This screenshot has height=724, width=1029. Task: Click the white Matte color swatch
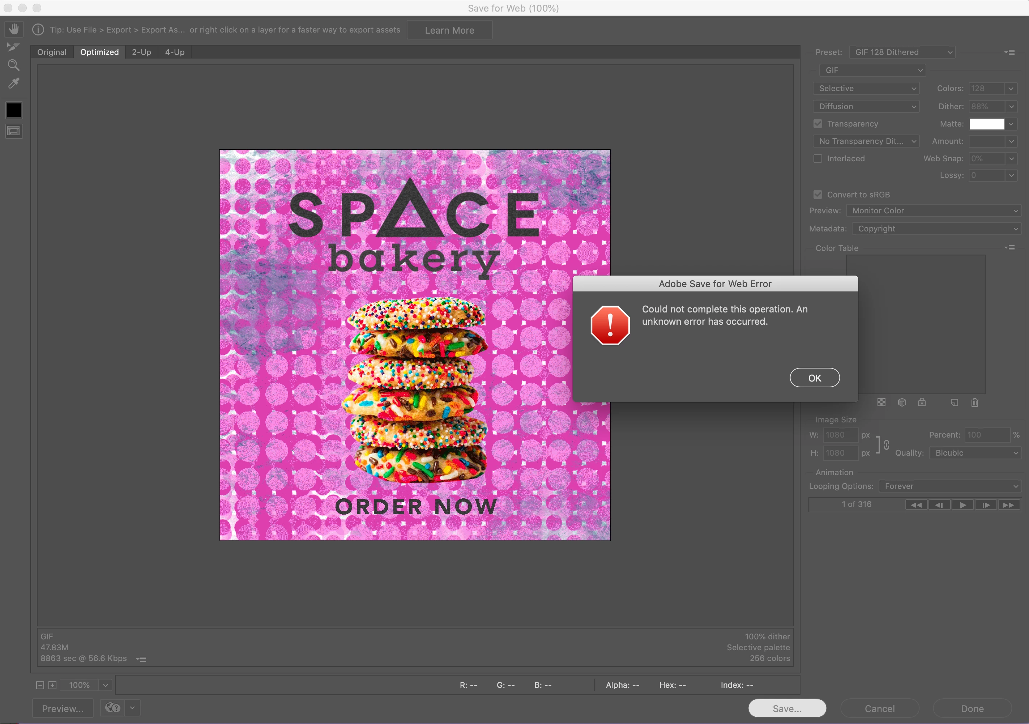986,124
